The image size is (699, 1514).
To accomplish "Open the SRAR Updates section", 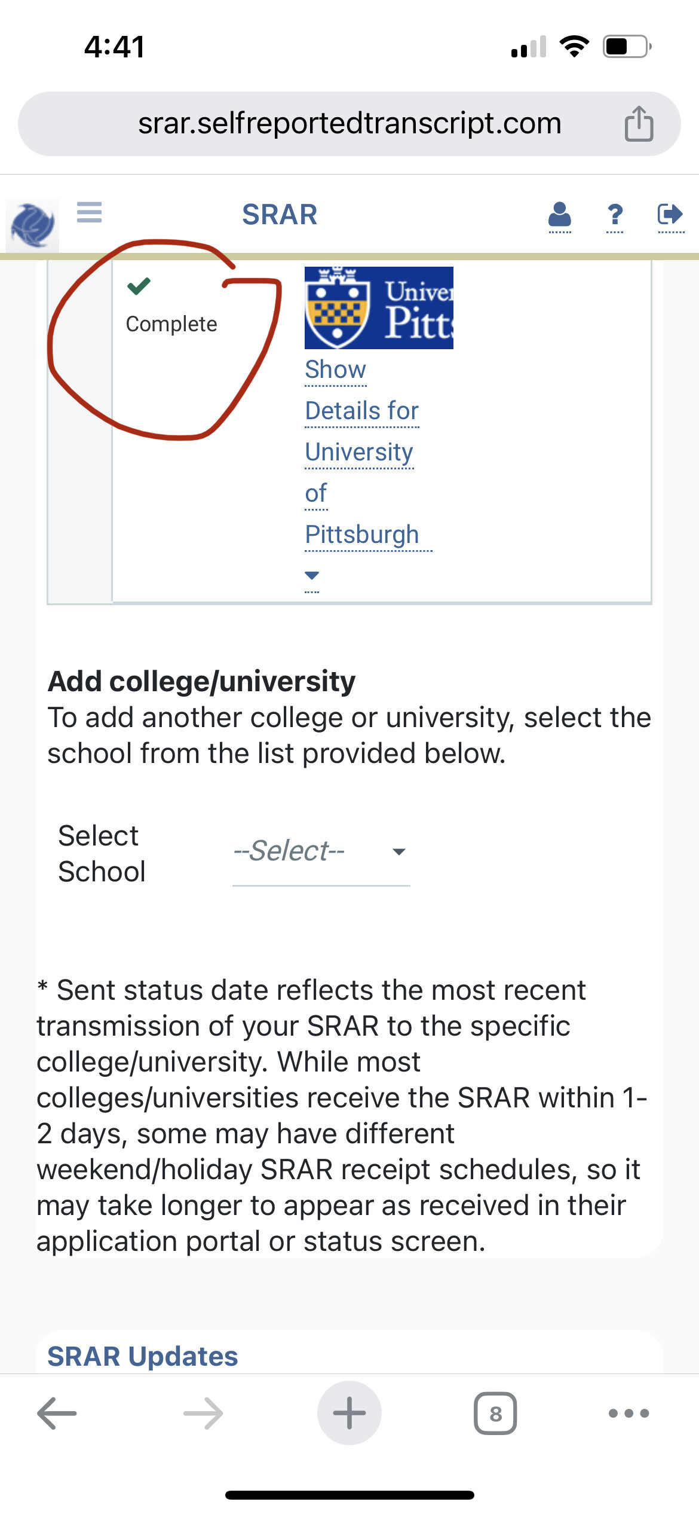I will point(143,1356).
